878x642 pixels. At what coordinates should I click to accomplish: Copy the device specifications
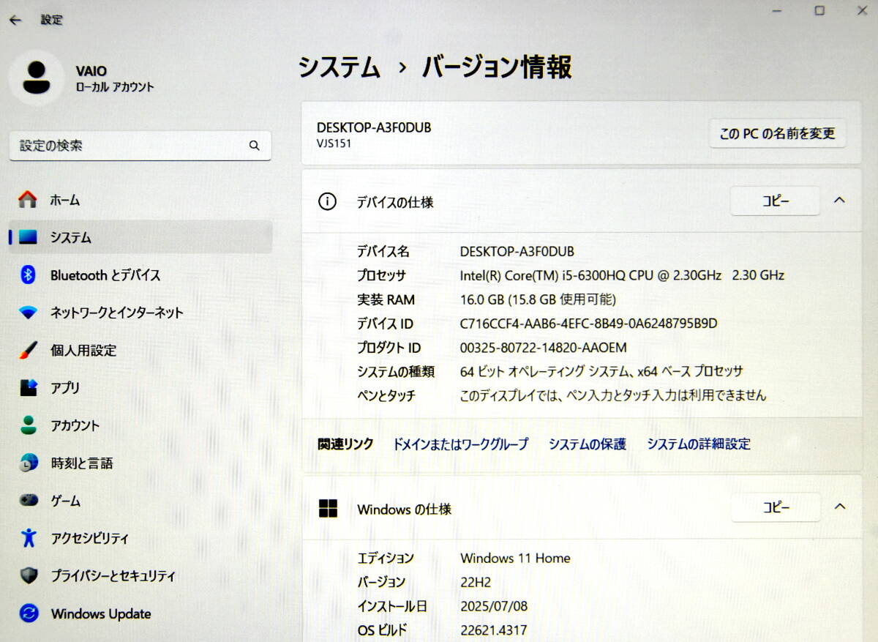775,201
